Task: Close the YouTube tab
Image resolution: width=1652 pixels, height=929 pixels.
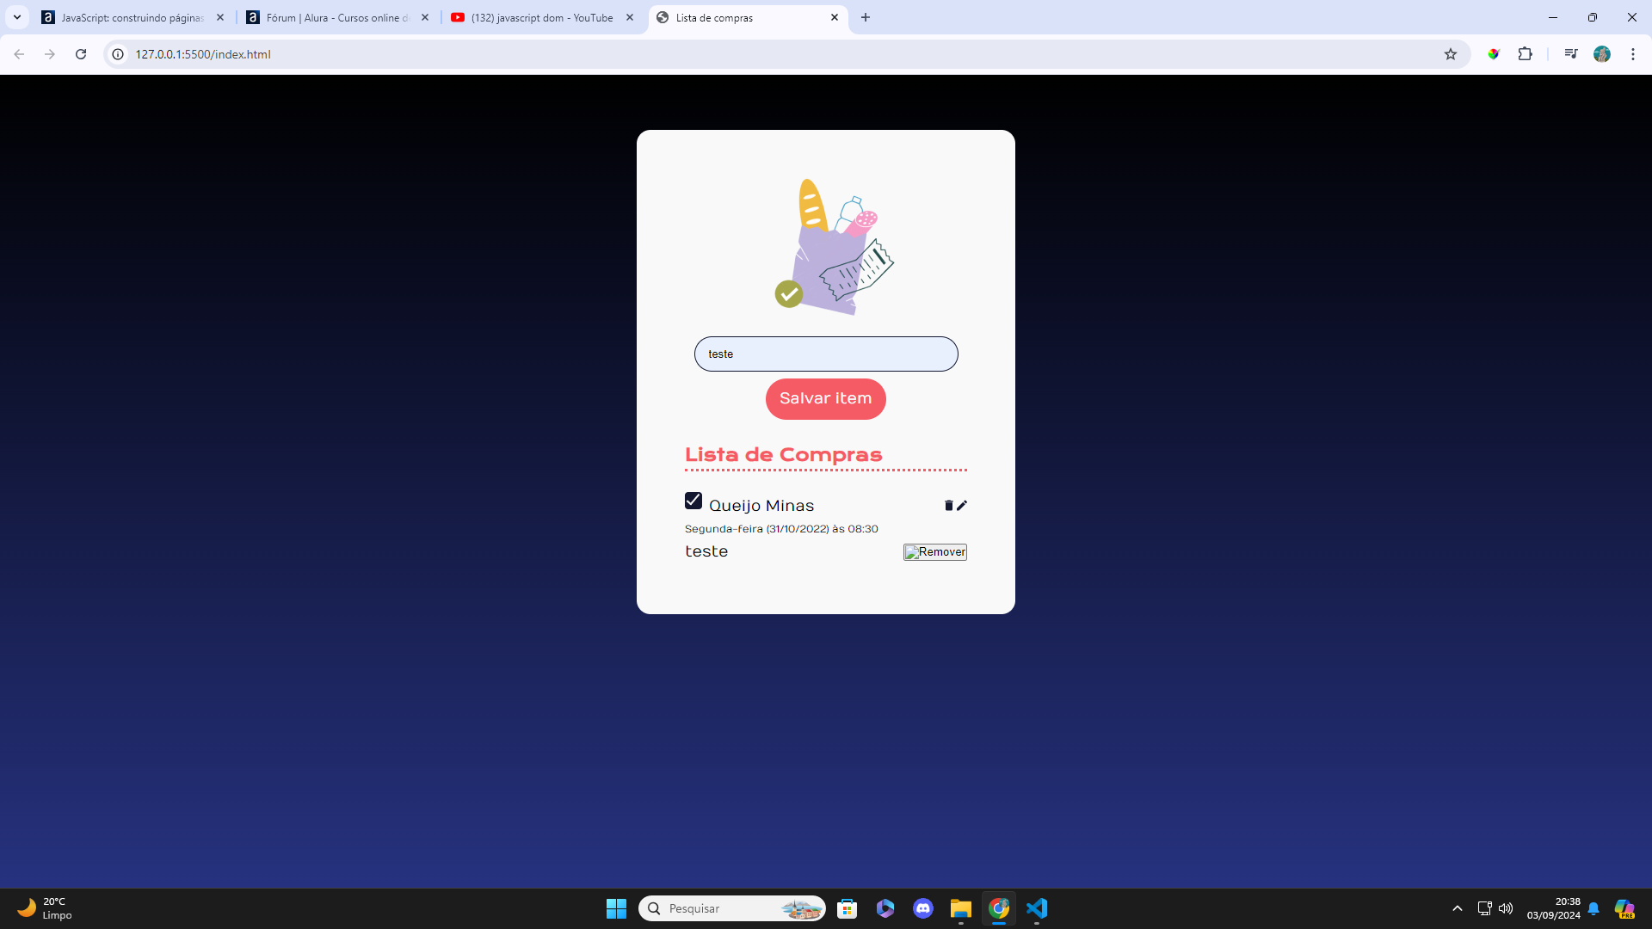Action: pos(630,17)
